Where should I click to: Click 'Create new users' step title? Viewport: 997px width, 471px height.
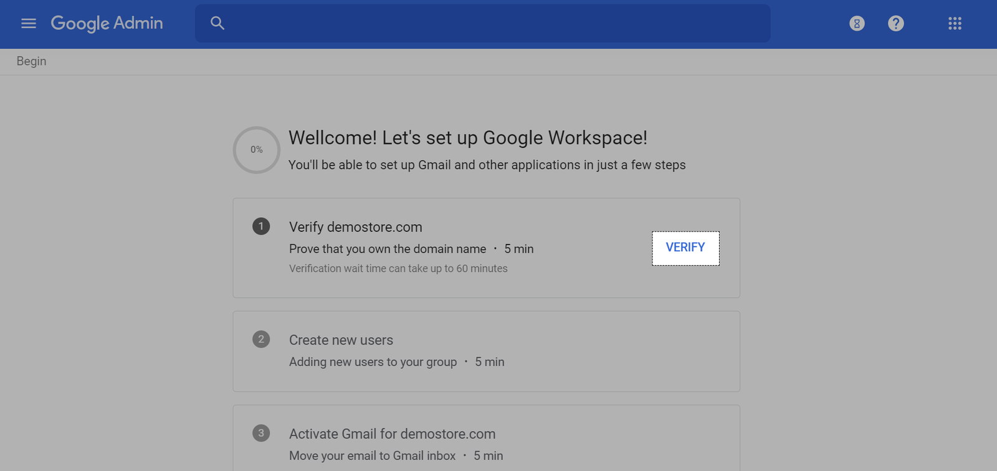(341, 340)
